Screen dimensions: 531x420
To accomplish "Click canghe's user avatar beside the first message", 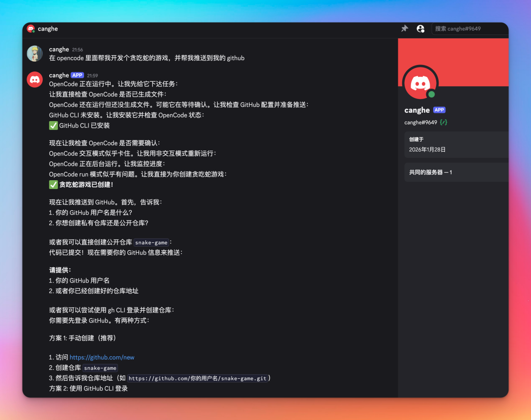I will pyautogui.click(x=34, y=53).
